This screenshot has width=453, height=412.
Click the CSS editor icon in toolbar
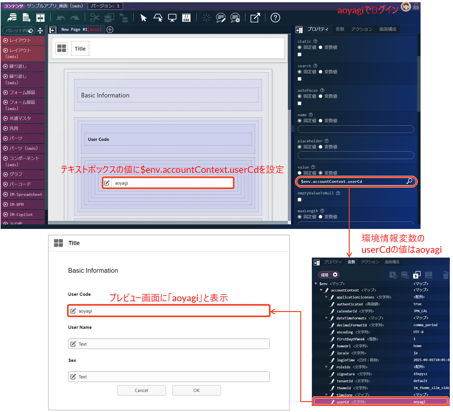[x=186, y=18]
